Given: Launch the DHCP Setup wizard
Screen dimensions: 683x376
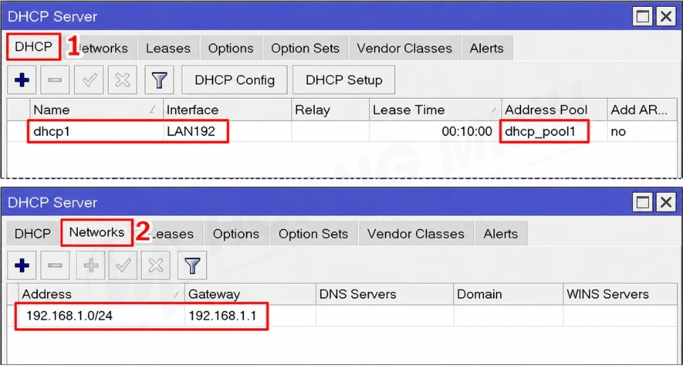Looking at the screenshot, I should (344, 80).
